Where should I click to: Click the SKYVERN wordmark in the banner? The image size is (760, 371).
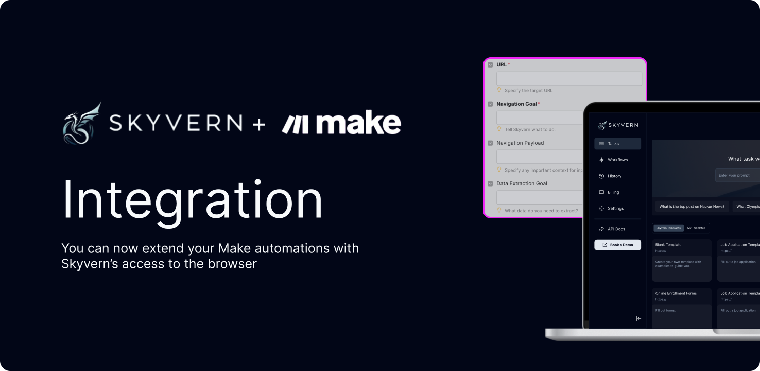176,124
